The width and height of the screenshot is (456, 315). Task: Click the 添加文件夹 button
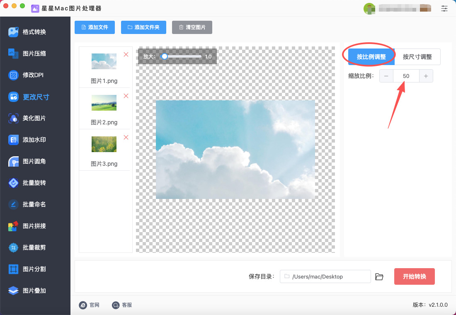click(143, 27)
